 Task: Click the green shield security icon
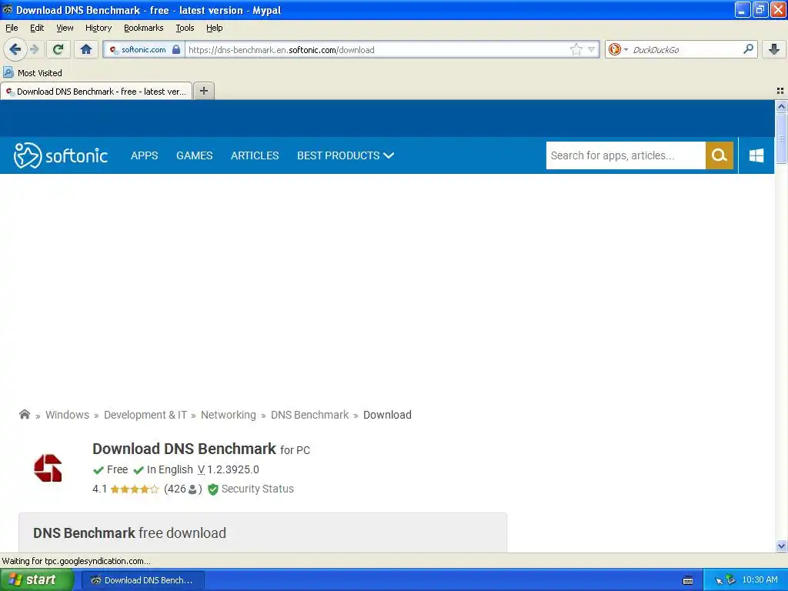click(x=213, y=489)
